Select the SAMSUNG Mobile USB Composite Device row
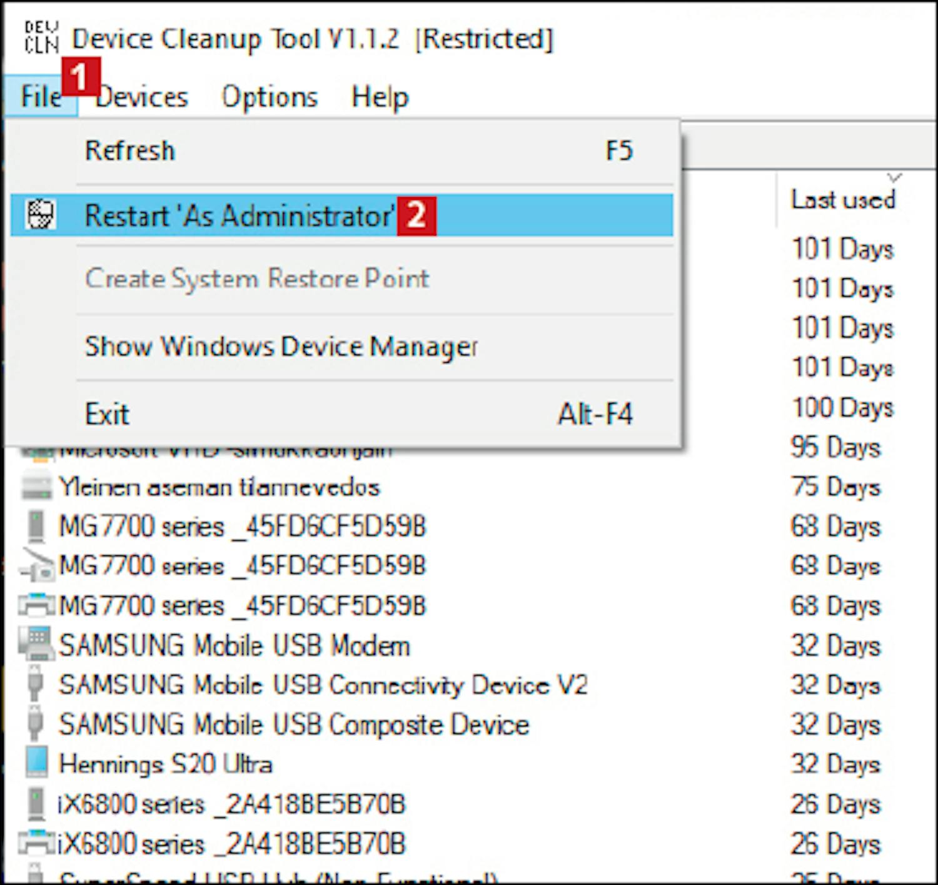 (x=294, y=724)
